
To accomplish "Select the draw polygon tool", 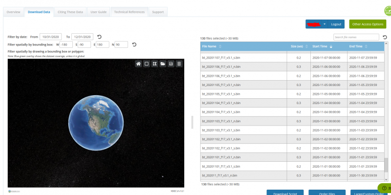I will (154, 64).
